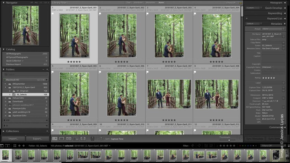Open metadata Preset None dropdown

[273, 29]
